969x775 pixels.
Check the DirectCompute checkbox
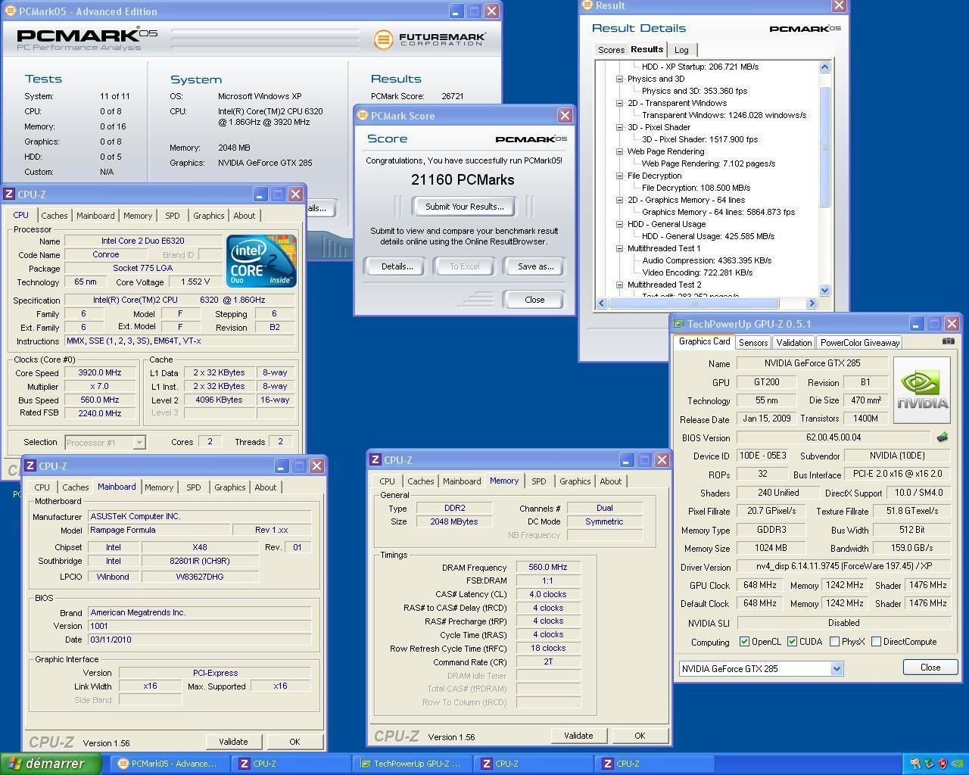click(x=876, y=642)
